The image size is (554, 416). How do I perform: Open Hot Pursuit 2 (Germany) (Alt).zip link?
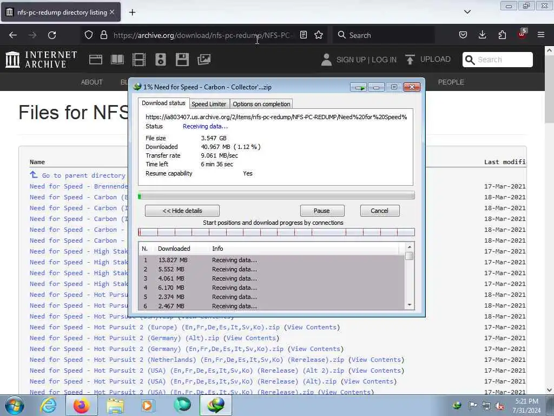124,338
